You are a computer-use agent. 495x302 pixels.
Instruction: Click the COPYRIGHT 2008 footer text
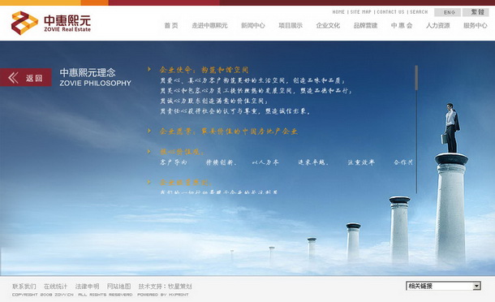point(43,295)
